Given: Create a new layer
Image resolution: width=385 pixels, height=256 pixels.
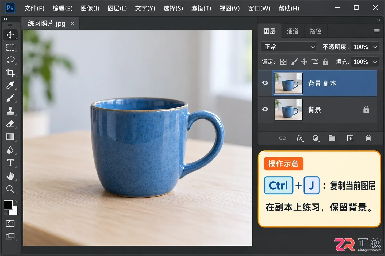Looking at the screenshot, I should [x=350, y=138].
